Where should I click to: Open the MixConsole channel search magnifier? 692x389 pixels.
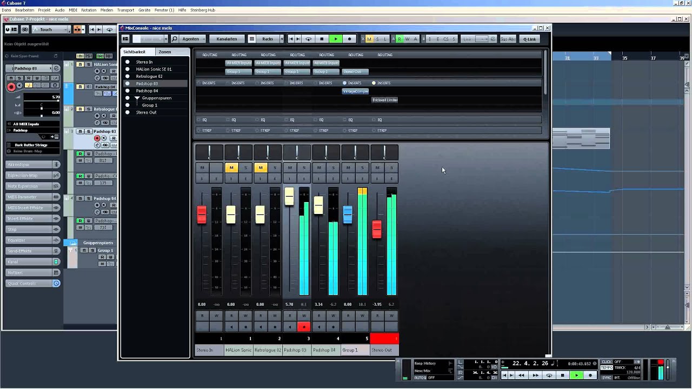click(x=174, y=39)
